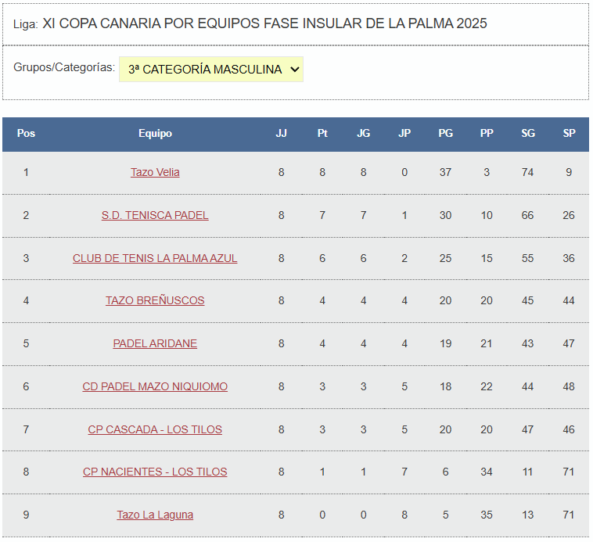Click the JJ column header
The image size is (593, 542).
[282, 134]
